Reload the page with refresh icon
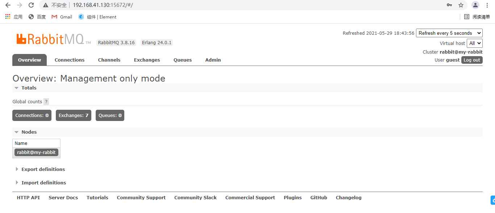The height and width of the screenshot is (213, 495). click(x=31, y=5)
